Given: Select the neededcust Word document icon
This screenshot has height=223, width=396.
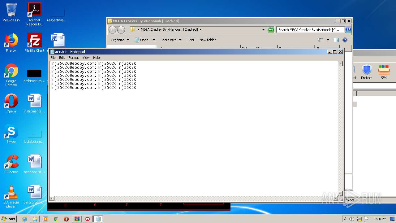Looking at the screenshot, I should (x=34, y=164).
